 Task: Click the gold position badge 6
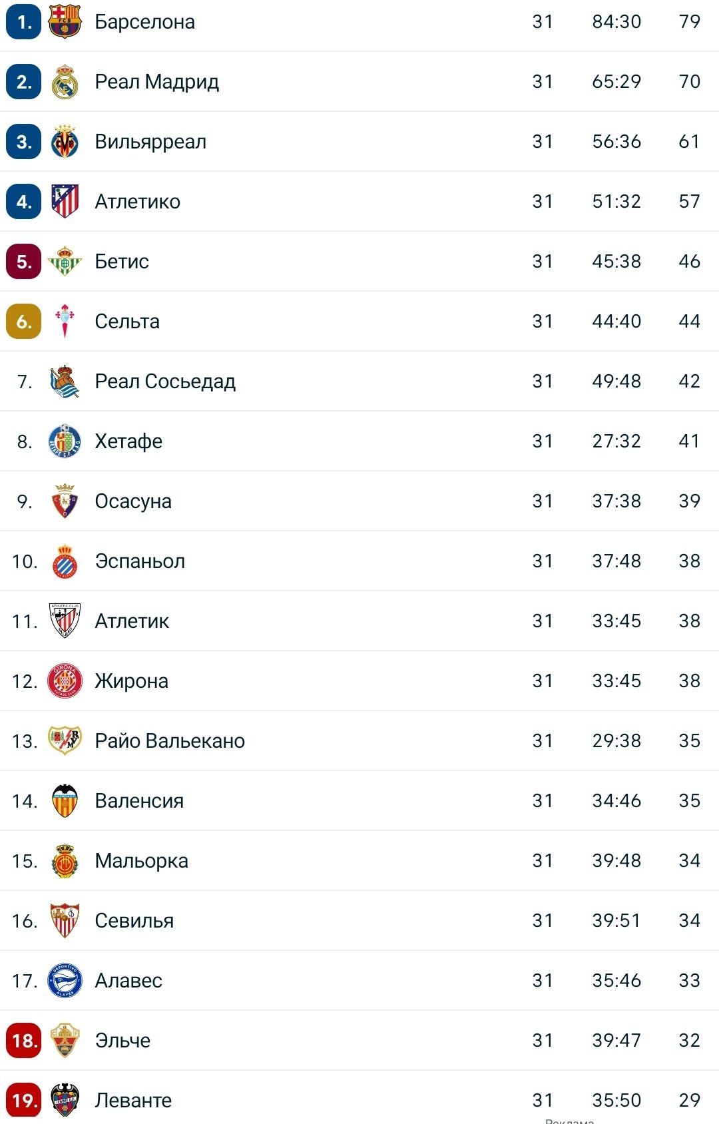(24, 321)
